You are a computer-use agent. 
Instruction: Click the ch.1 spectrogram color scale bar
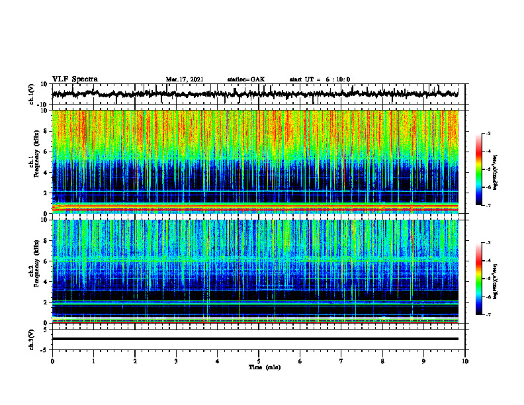pyautogui.click(x=478, y=169)
